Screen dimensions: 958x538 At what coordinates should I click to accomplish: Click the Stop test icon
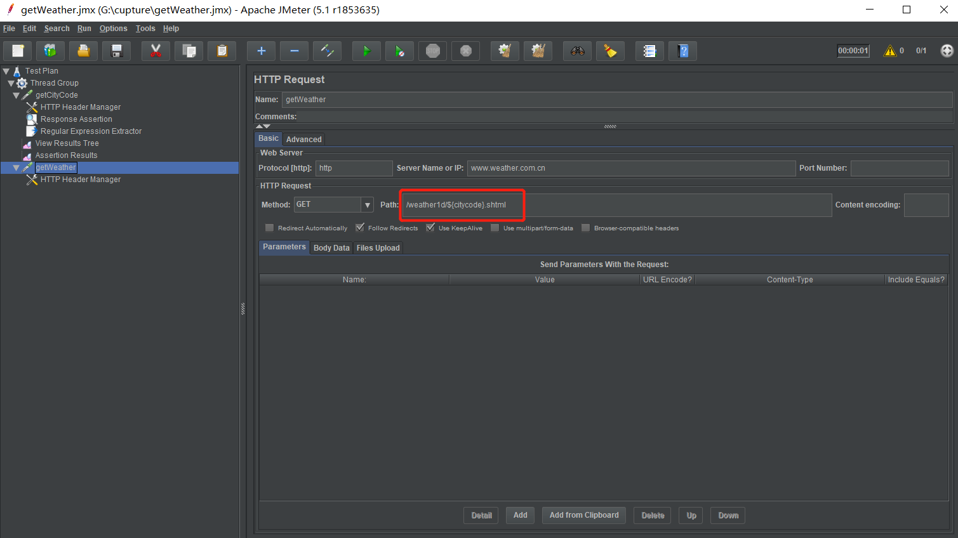pos(433,51)
